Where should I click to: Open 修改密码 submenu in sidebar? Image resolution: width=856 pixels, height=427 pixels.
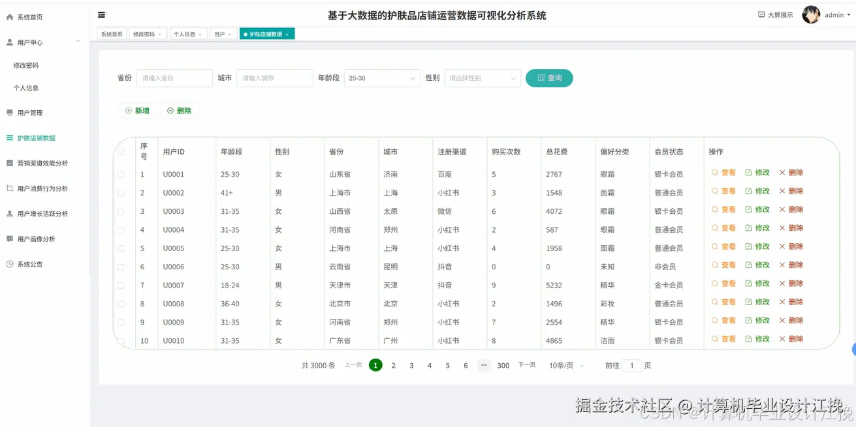26,66
